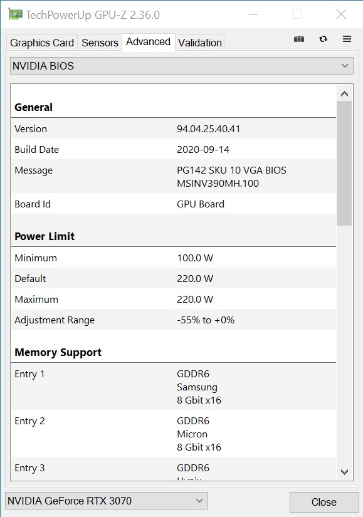Viewport: 363px width, 517px height.
Task: Switch to the Sensors tab
Action: pos(100,43)
